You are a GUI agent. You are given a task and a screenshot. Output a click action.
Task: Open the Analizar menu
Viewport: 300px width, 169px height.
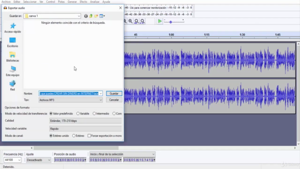pos(95,2)
